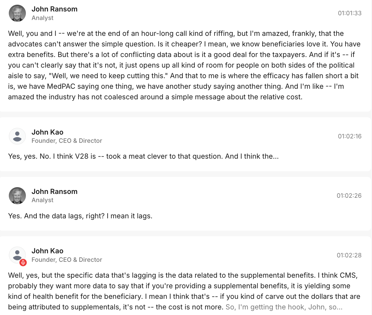The width and height of the screenshot is (372, 315).
Task: Click the line 'Yes, yes. No. I think V28'
Action: [143, 156]
